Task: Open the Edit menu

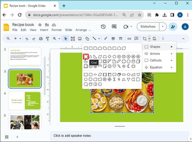Action: (x=23, y=30)
